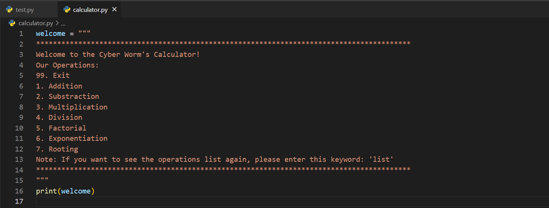Expand the breadcrumb chevron after calculator.py

(57, 23)
